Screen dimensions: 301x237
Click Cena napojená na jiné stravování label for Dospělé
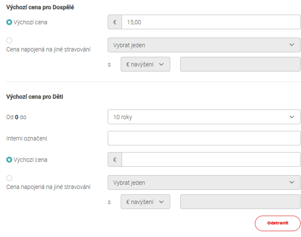[48, 49]
